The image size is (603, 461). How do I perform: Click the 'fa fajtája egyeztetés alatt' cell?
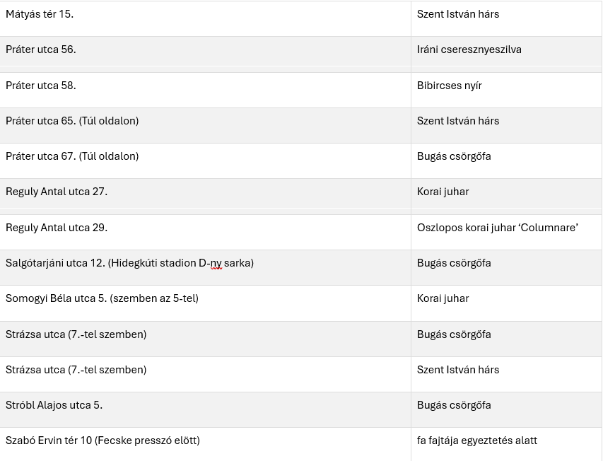point(477,440)
